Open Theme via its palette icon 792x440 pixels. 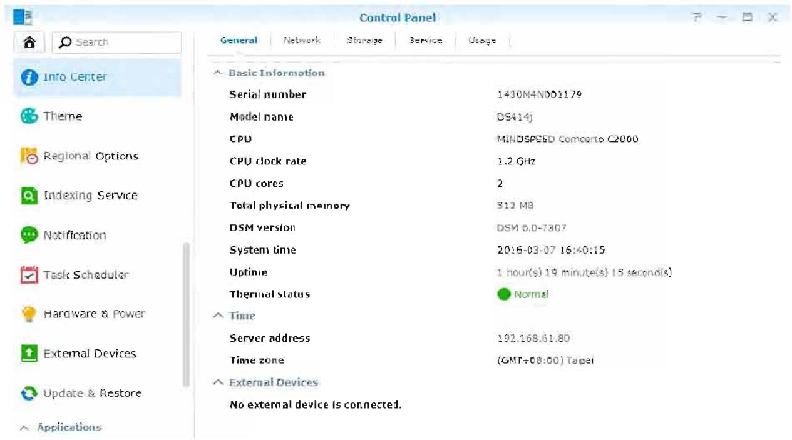pyautogui.click(x=29, y=116)
